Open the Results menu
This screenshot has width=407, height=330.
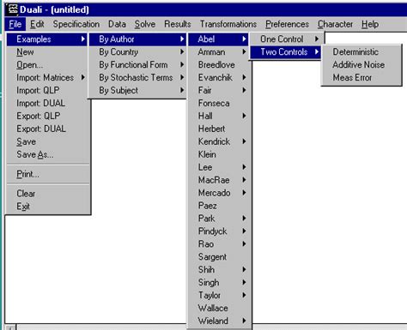[178, 24]
